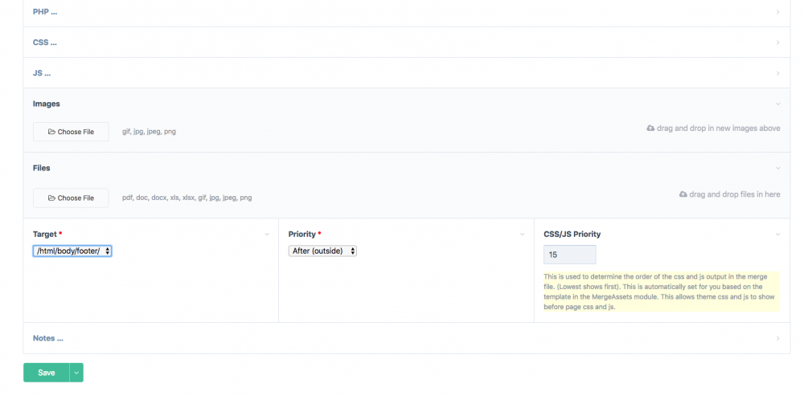The height and width of the screenshot is (396, 804).
Task: Open the Save button's dropdown arrow
Action: coord(76,373)
